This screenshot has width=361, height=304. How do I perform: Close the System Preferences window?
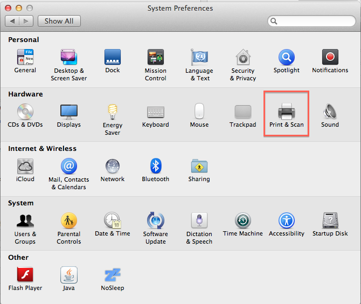8,8
